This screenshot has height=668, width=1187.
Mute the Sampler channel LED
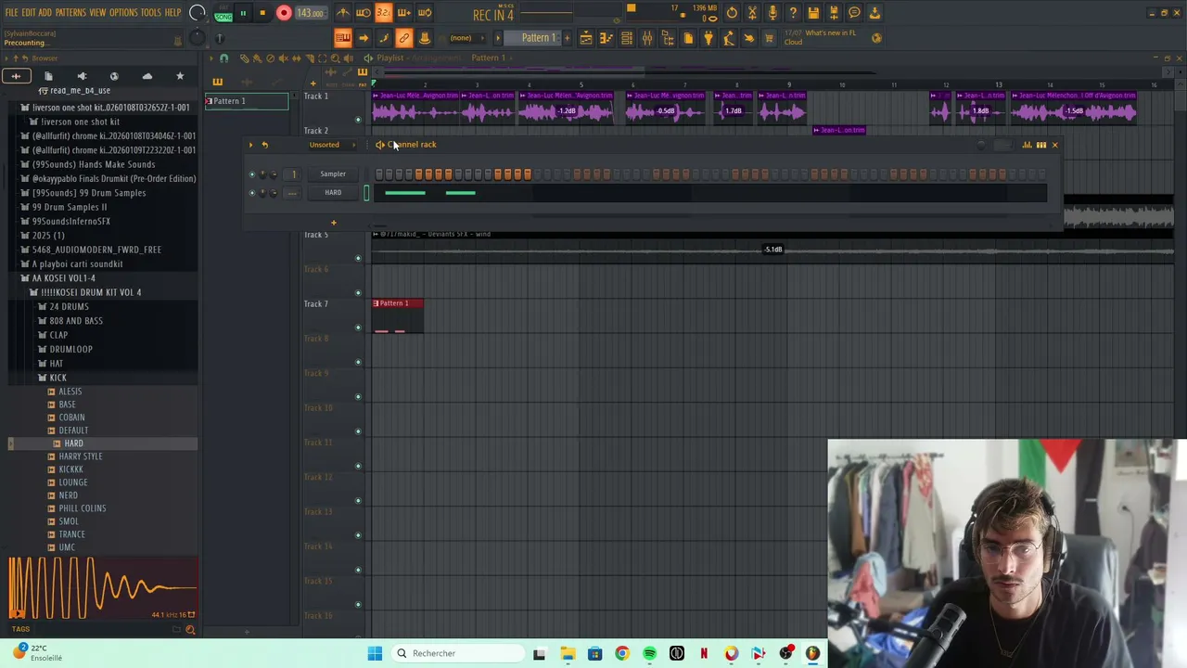click(x=251, y=173)
